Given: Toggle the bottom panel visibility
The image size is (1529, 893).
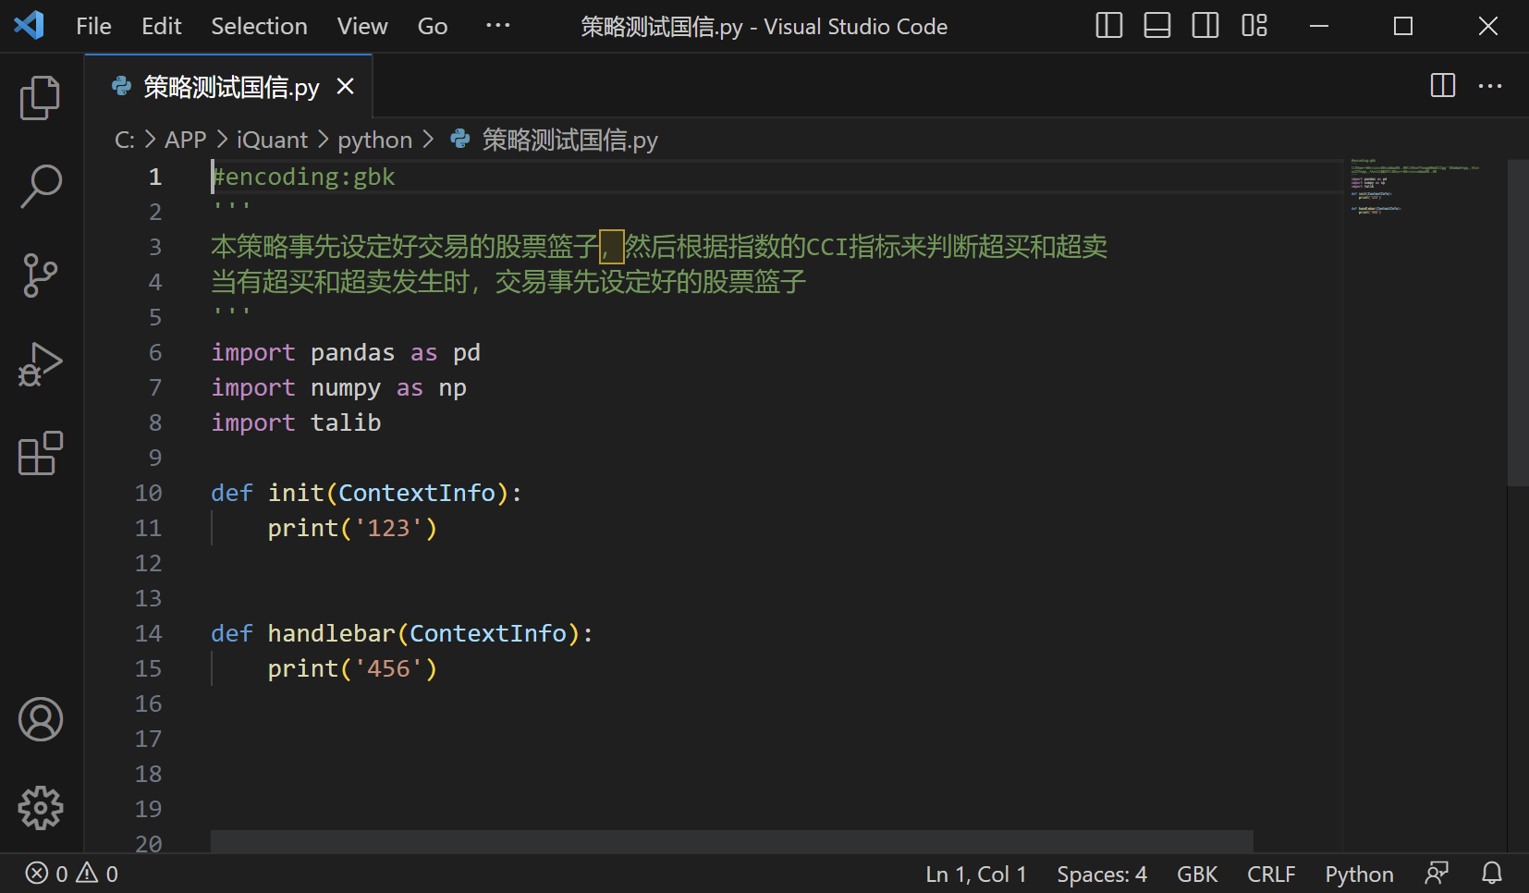Looking at the screenshot, I should point(1156,26).
